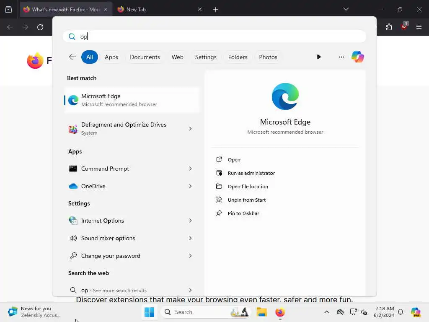Expand the 'op' web search result chevron
The width and height of the screenshot is (429, 322).
[191, 290]
